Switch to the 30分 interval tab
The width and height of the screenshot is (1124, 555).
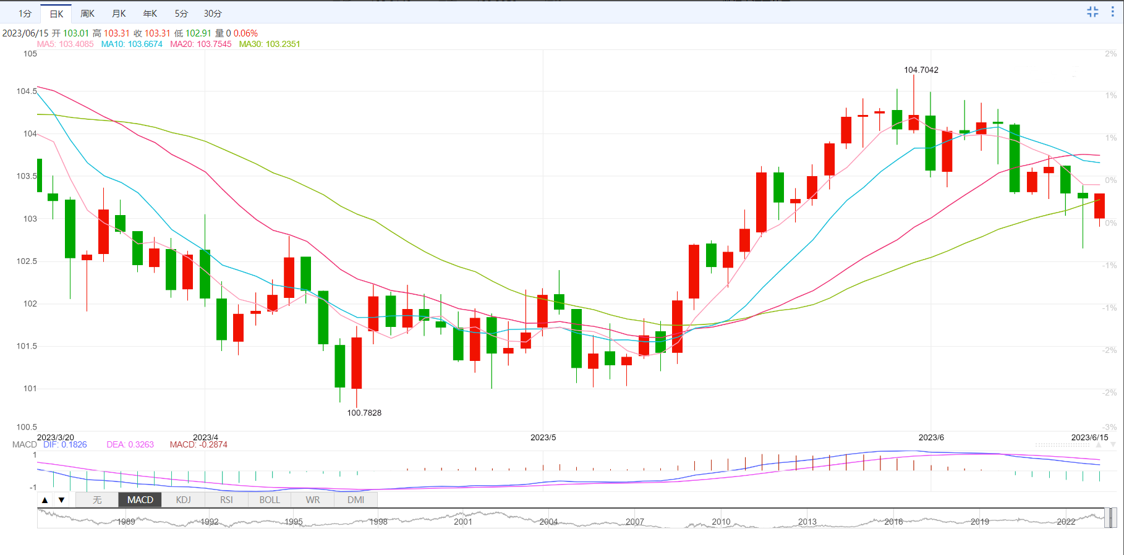point(213,14)
